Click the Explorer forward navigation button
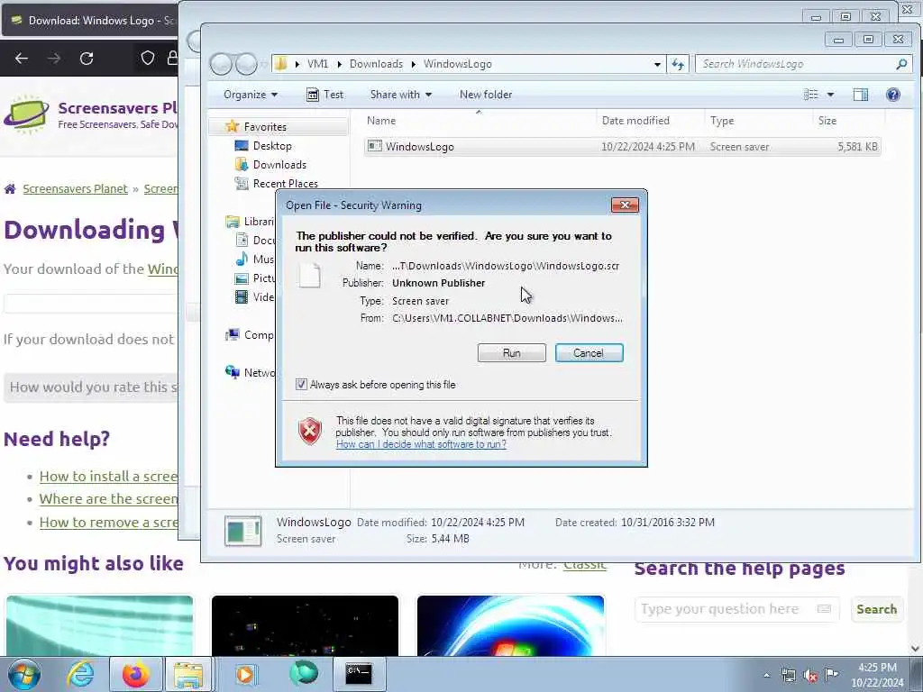923x692 pixels. point(246,64)
